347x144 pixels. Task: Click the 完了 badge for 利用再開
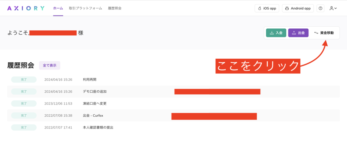(x=23, y=80)
